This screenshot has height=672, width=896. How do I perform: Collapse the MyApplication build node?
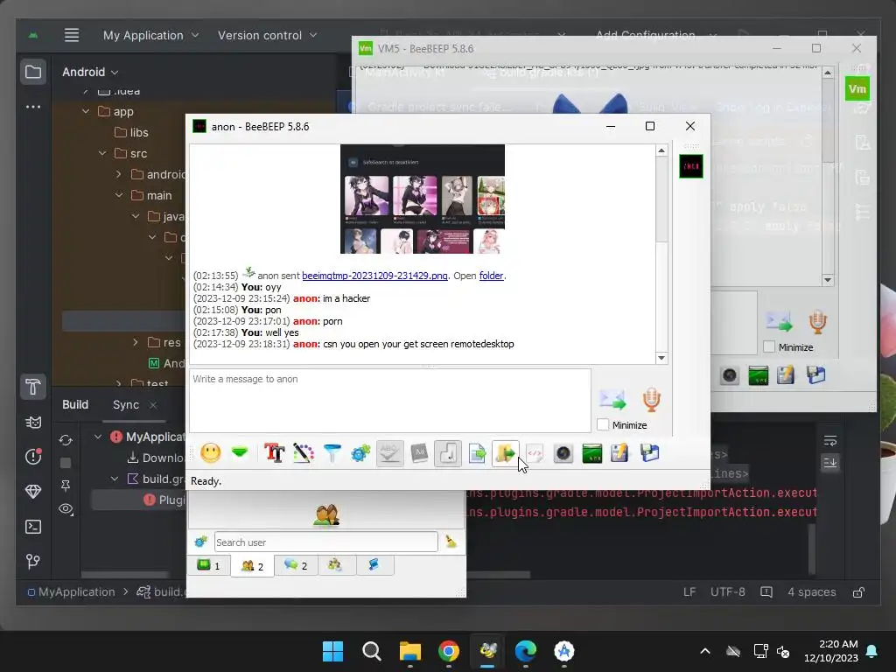[x=98, y=437]
